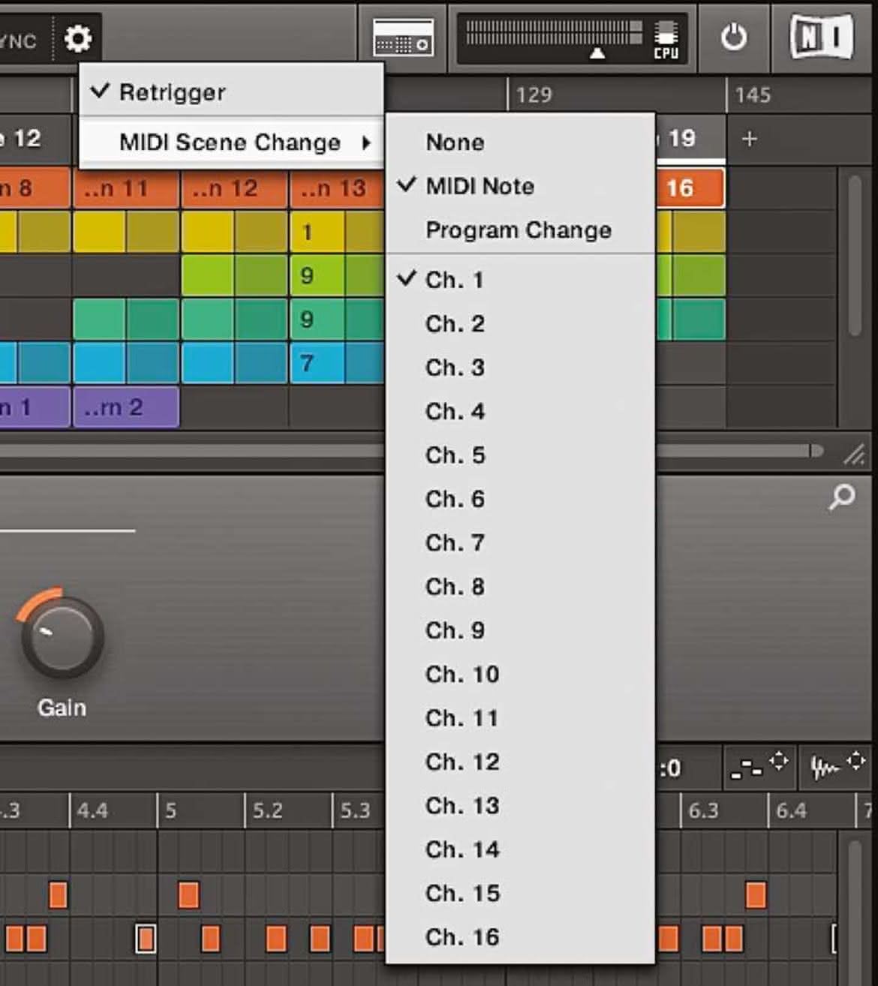
Task: Select the purple '..rn 2' pattern block
Action: pyautogui.click(x=126, y=407)
